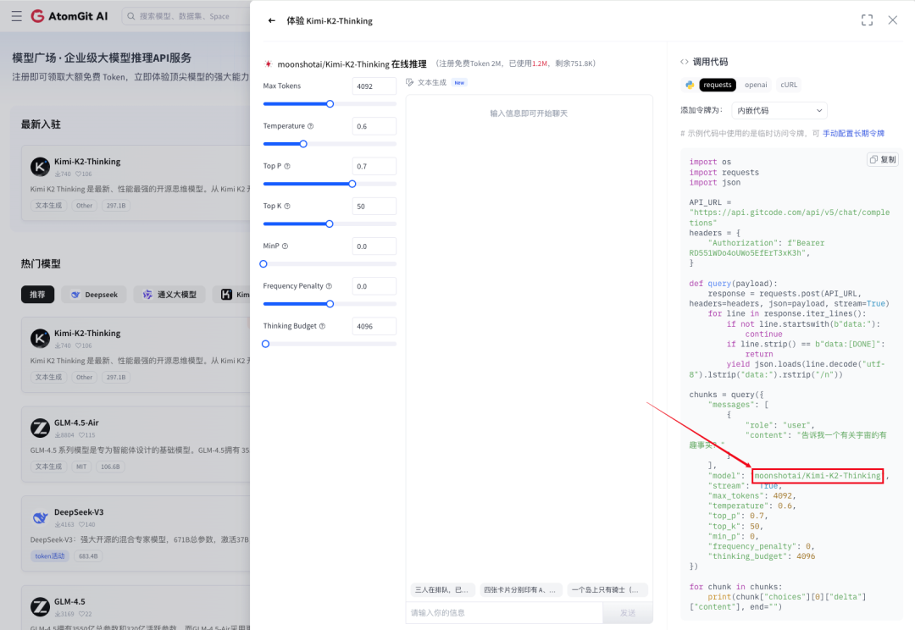Click the AtomGit AI logo
The height and width of the screenshot is (630, 915).
(69, 16)
